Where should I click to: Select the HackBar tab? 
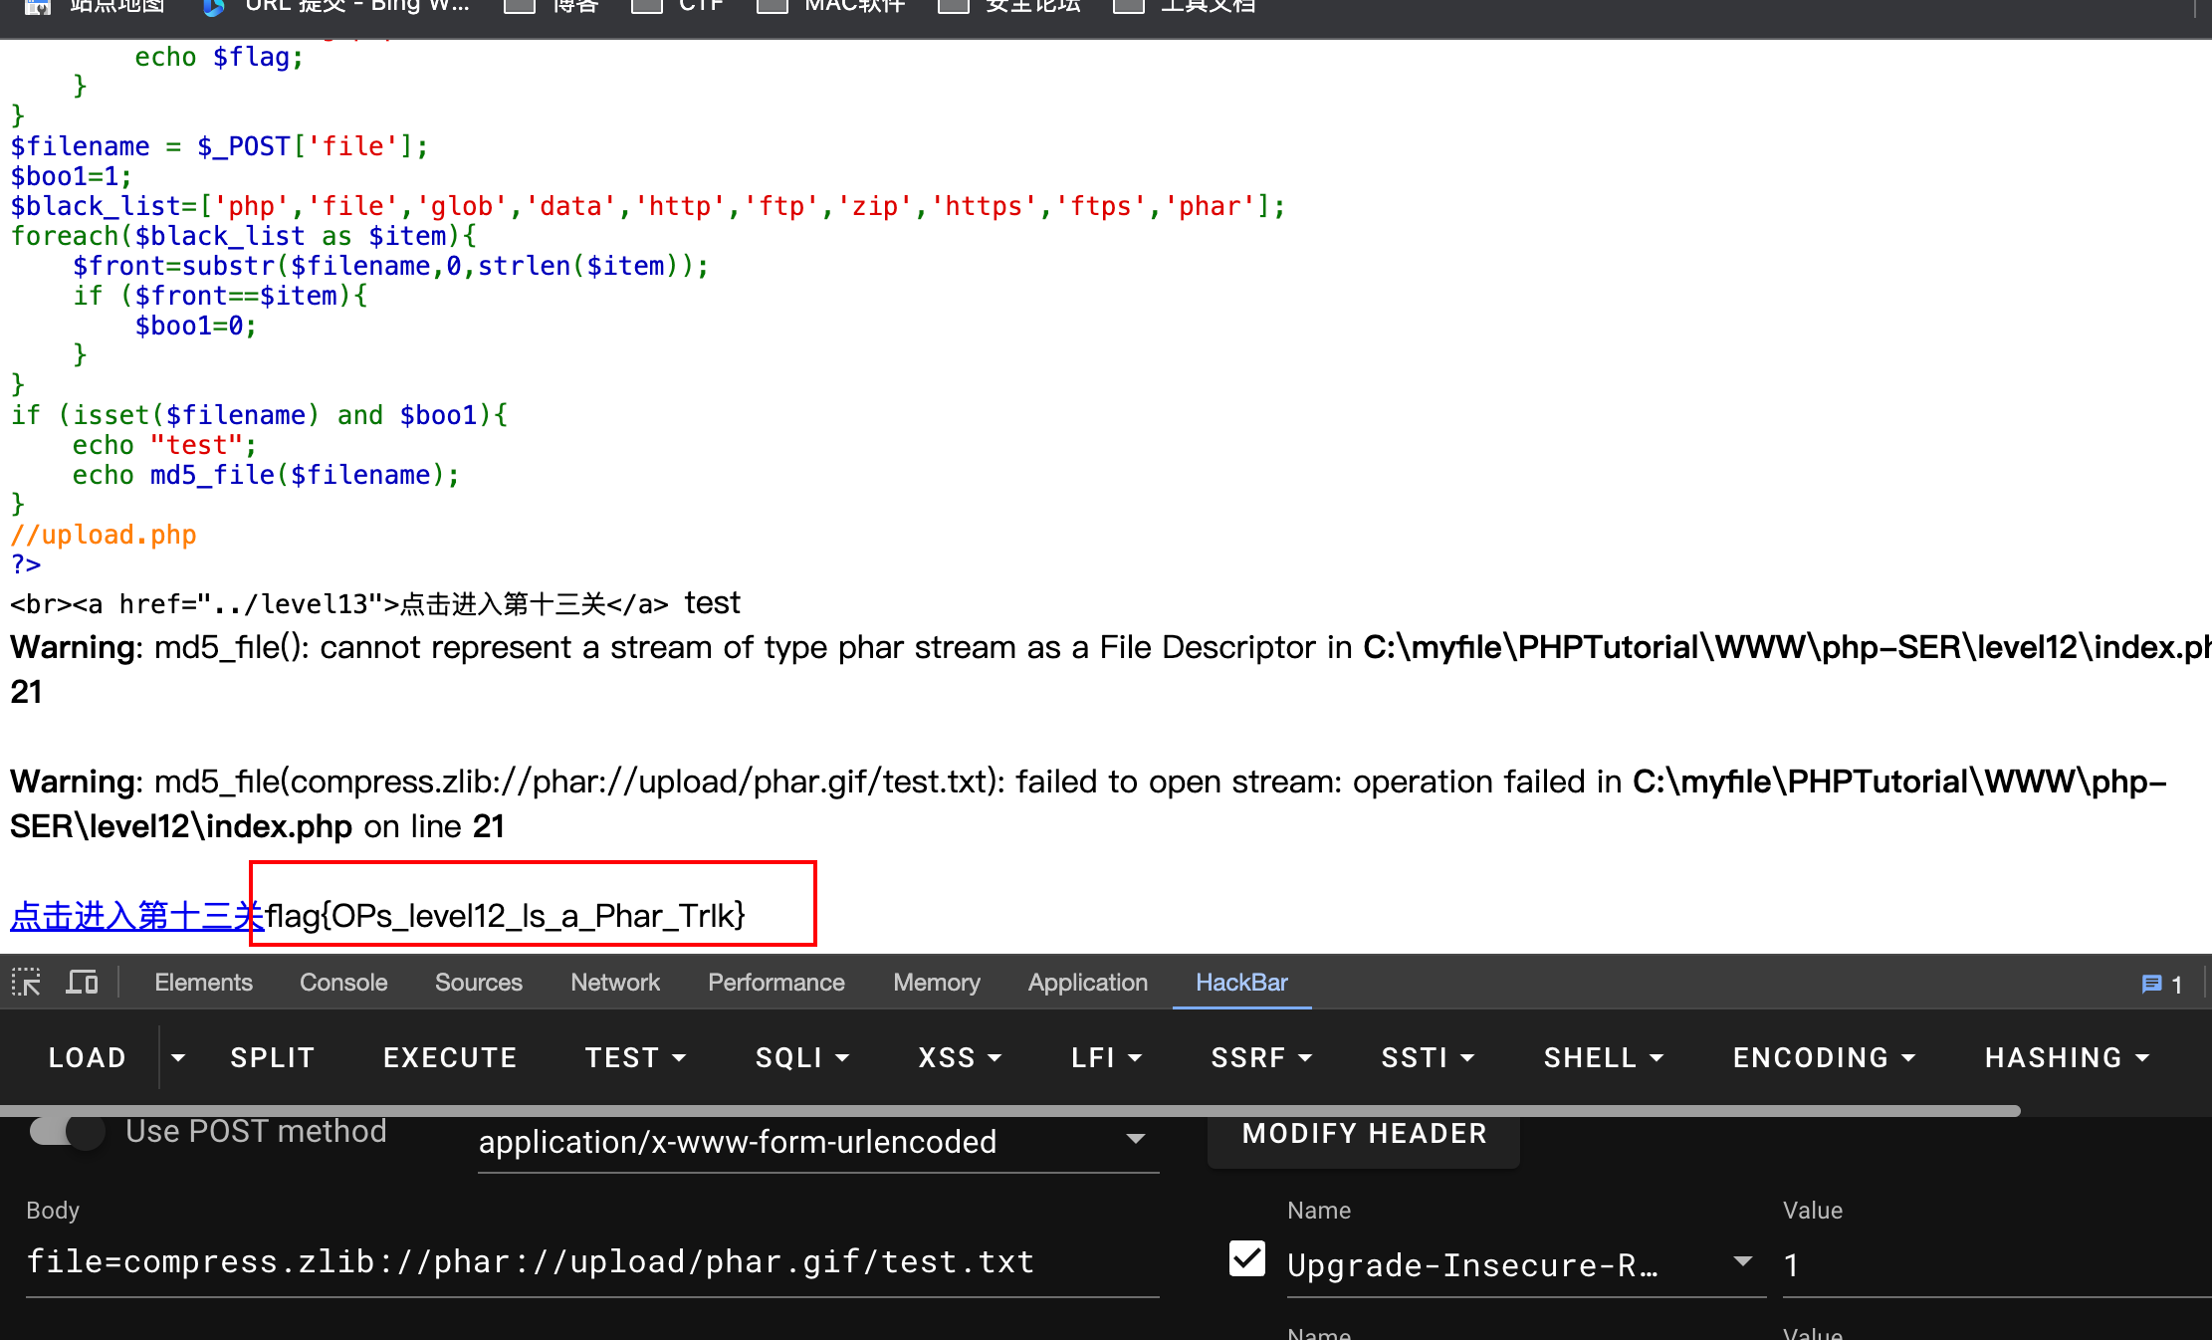tap(1241, 983)
